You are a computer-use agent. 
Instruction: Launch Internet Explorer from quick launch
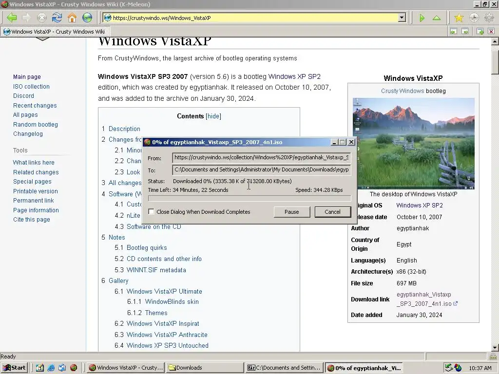pos(51,368)
